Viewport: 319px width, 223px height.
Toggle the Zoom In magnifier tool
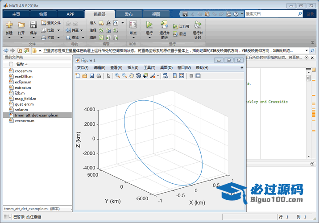117,76
